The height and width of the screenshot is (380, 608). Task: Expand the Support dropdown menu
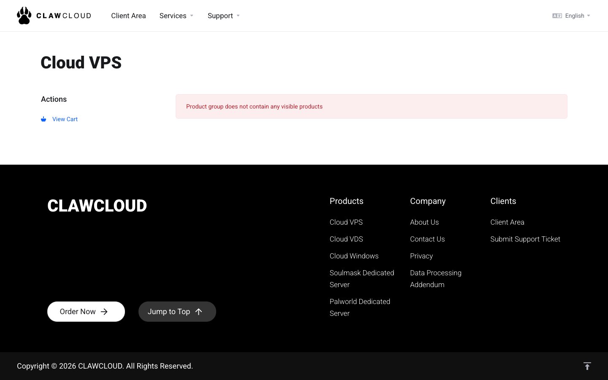pos(223,16)
